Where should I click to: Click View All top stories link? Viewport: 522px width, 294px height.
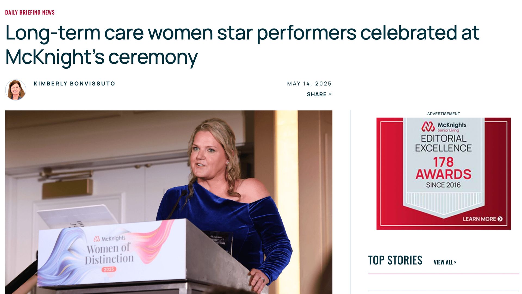click(x=443, y=262)
